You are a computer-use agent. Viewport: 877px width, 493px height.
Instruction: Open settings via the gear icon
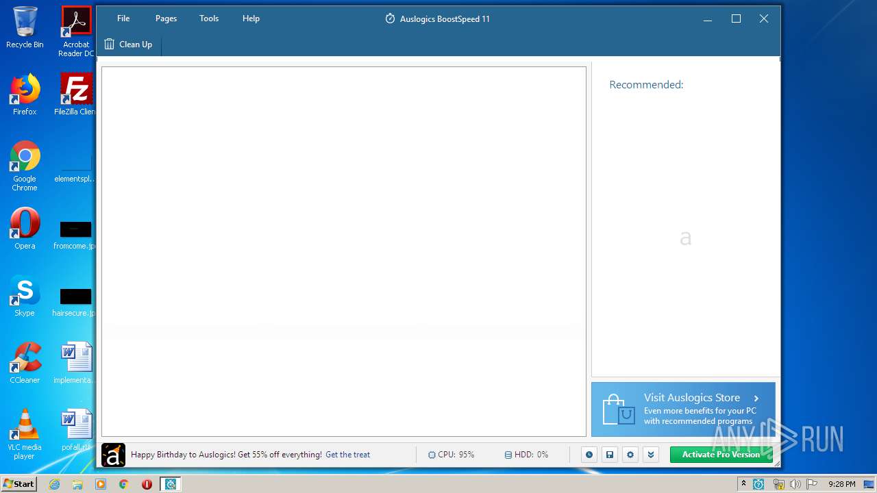click(630, 455)
